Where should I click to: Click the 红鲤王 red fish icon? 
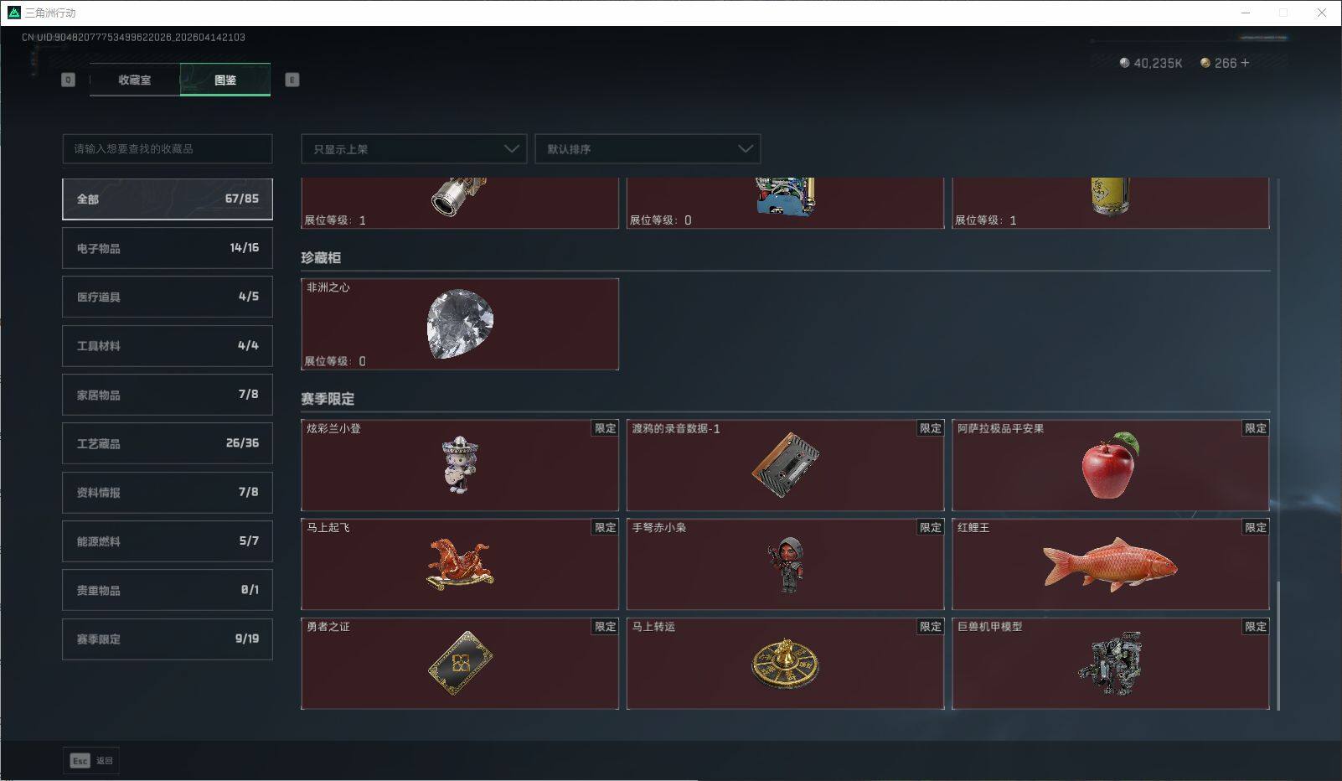1110,565
